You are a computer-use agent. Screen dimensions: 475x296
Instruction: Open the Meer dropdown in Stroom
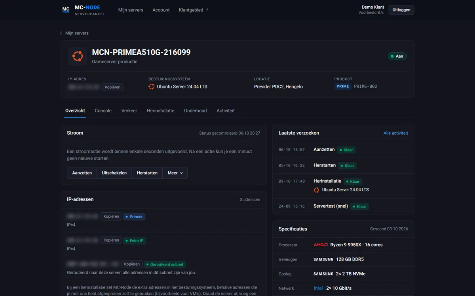[x=175, y=173]
